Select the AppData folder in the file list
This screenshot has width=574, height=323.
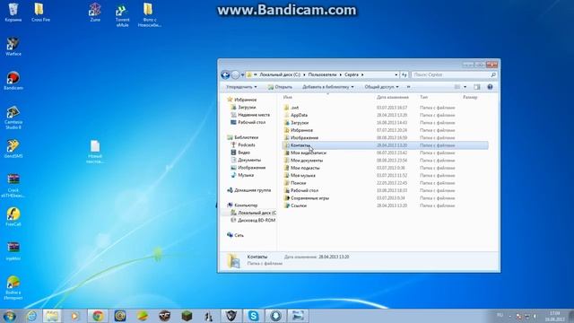coord(385,115)
